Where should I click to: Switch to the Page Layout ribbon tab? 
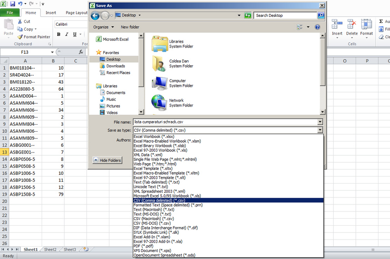click(x=77, y=13)
